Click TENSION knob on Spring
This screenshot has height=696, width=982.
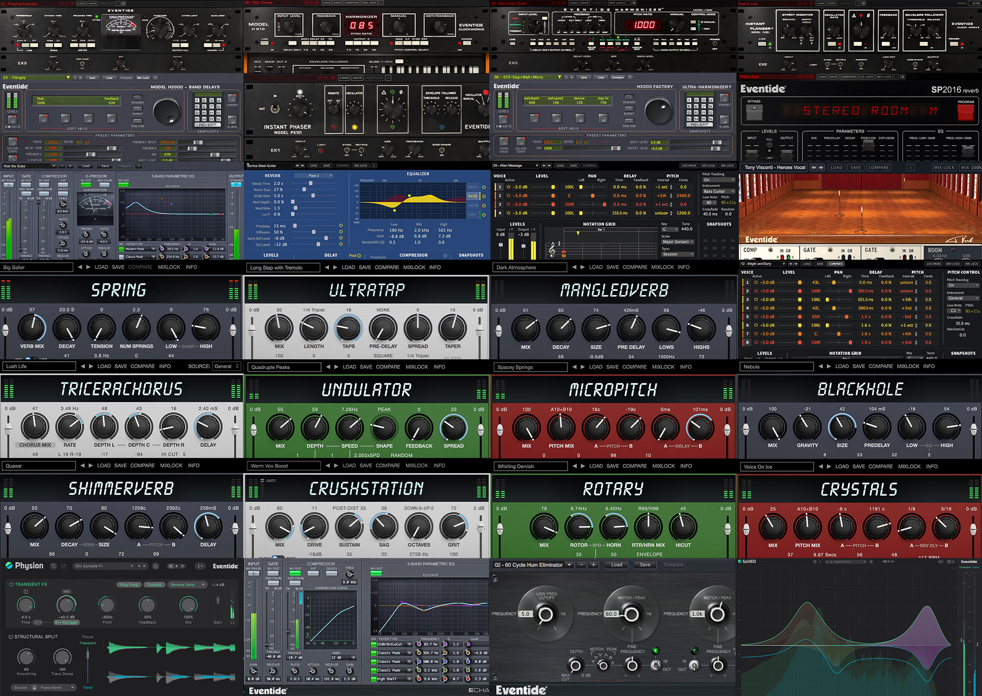click(x=102, y=328)
